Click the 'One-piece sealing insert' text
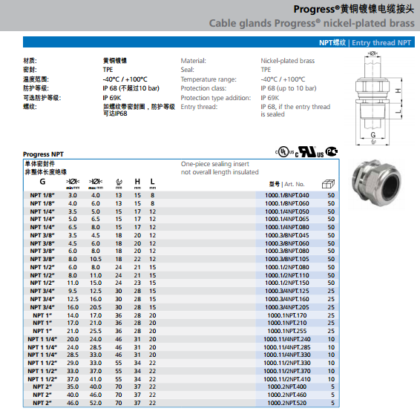Viewport: 420px width, 411px height. (x=214, y=164)
